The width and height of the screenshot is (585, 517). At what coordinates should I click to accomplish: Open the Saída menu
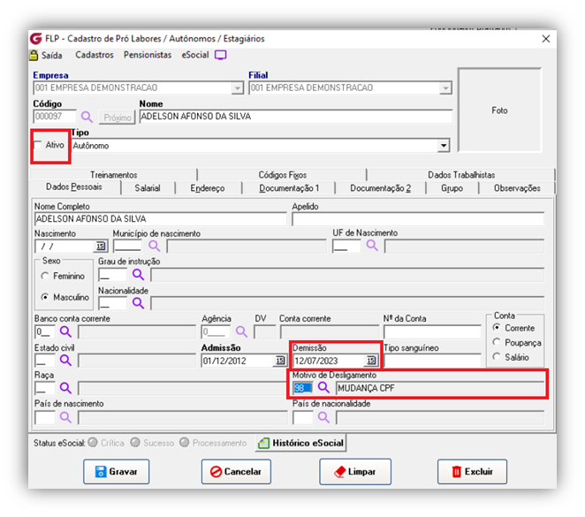pyautogui.click(x=51, y=55)
